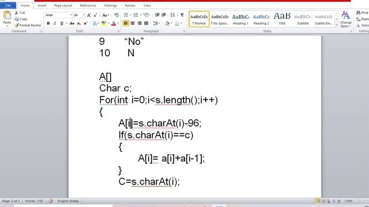Apply the No Spacing style
This screenshot has height=207, width=369.
220,19
